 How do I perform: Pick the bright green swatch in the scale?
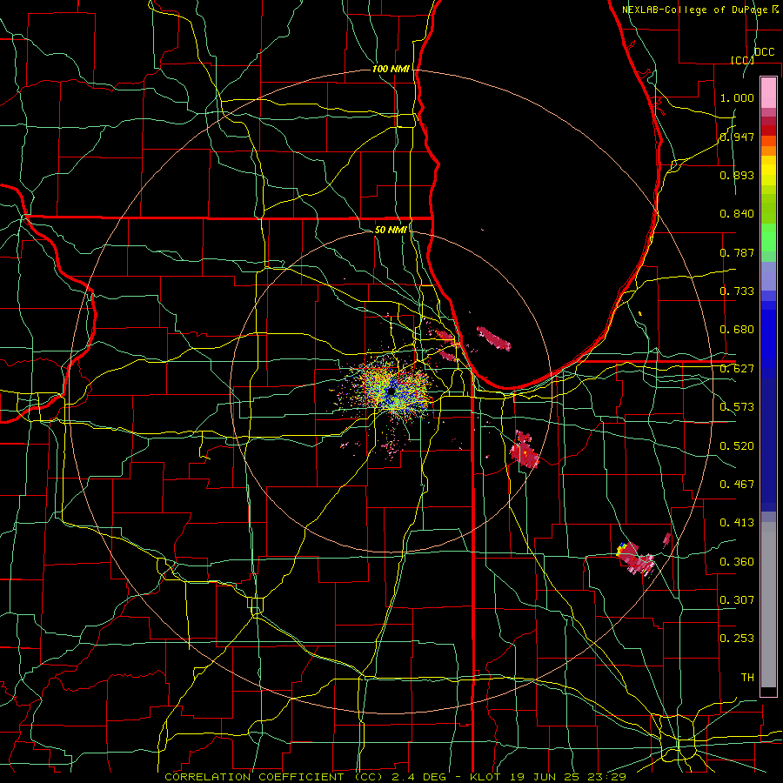[x=768, y=238]
